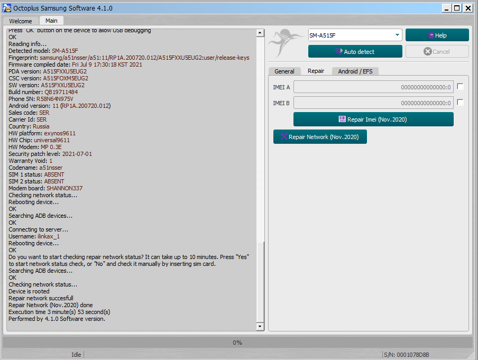Viewport: 478px width, 360px height.
Task: Click the 'Detected model: SM-A515F' log line
Action: tap(43, 51)
